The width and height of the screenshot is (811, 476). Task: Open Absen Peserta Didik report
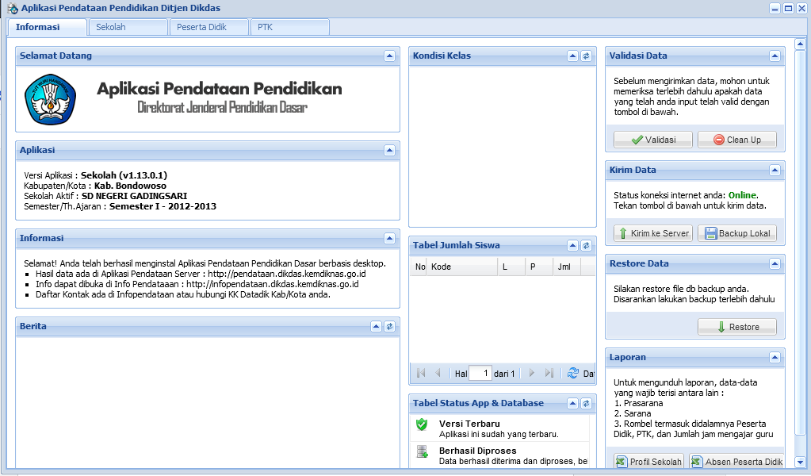click(x=737, y=462)
